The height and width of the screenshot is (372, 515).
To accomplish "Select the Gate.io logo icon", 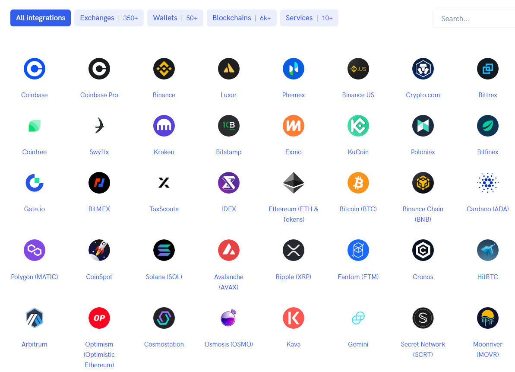I will pyautogui.click(x=35, y=183).
